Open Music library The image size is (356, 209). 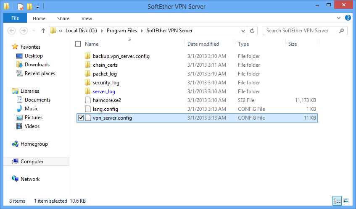[32, 109]
